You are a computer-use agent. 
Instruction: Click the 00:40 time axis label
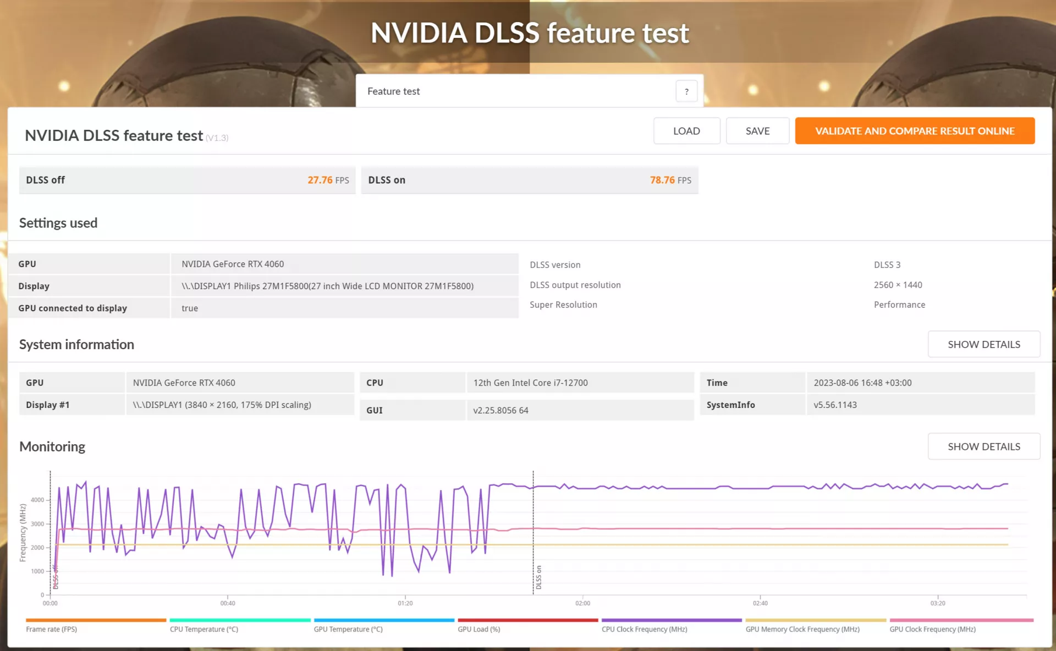pyautogui.click(x=228, y=603)
